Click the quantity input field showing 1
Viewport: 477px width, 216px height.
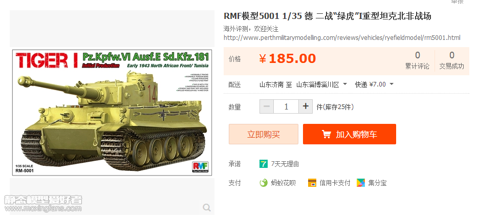(x=286, y=106)
